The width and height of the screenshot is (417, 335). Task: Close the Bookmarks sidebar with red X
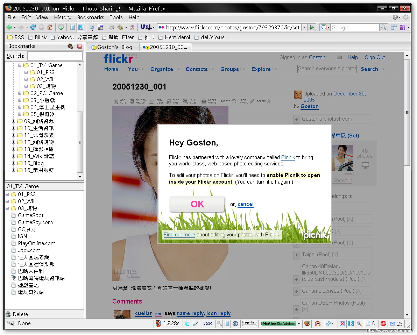click(x=79, y=46)
